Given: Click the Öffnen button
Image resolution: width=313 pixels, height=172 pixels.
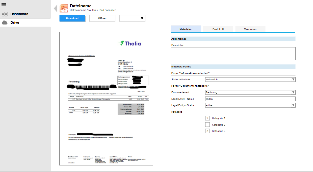Looking at the screenshot, I should pos(102,18).
